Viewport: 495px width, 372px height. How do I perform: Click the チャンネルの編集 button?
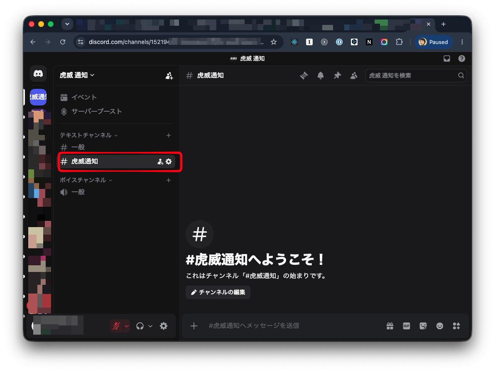(218, 292)
